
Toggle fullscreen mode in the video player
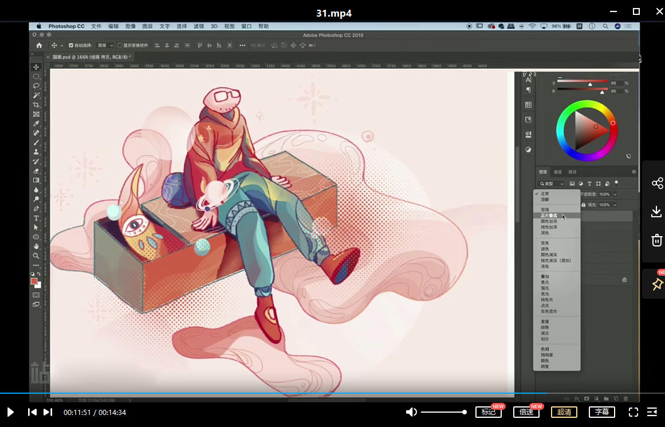click(x=633, y=412)
